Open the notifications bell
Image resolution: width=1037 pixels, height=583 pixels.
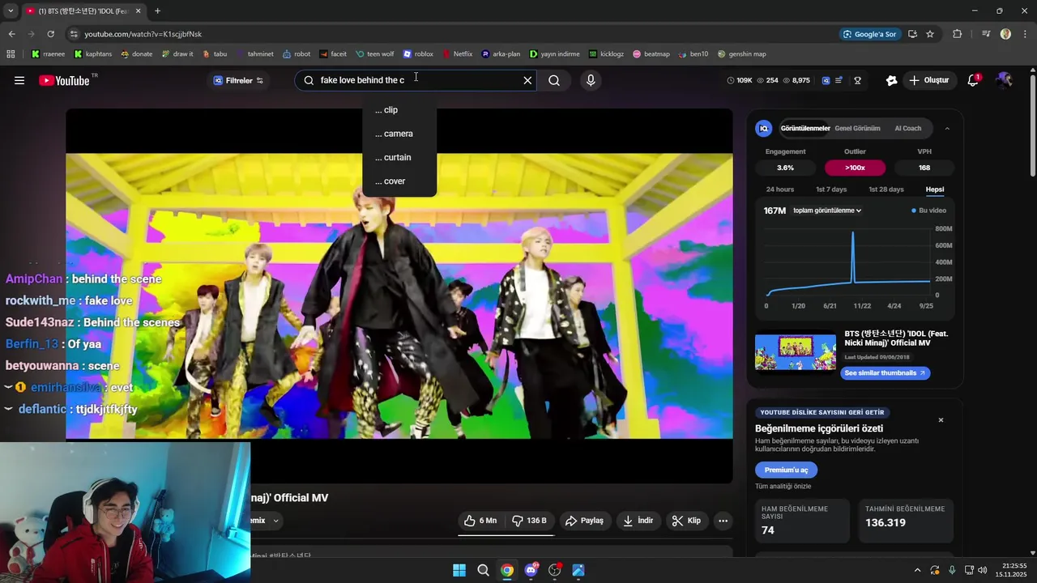973,80
